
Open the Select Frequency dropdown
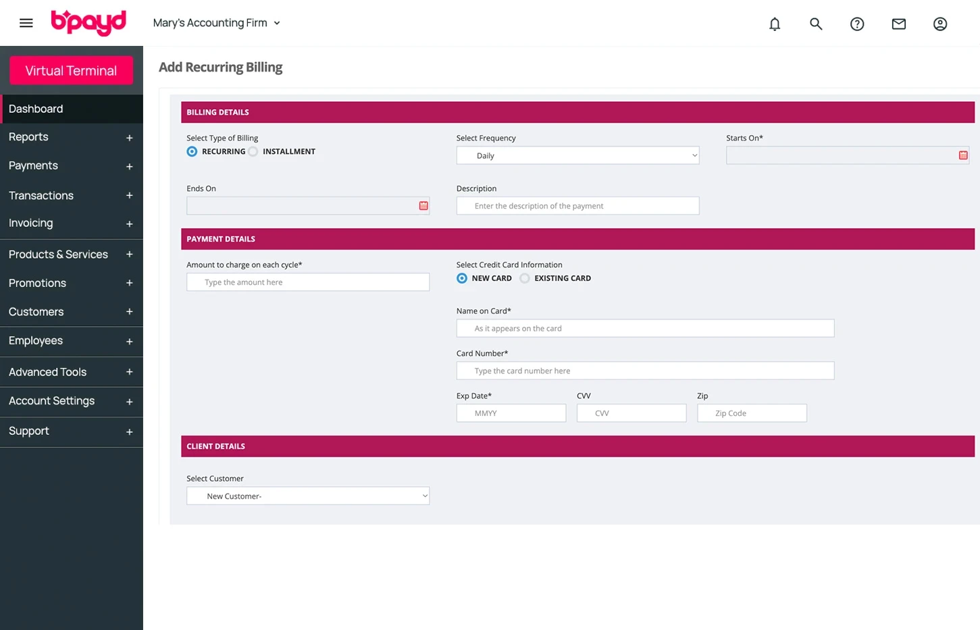tap(577, 155)
